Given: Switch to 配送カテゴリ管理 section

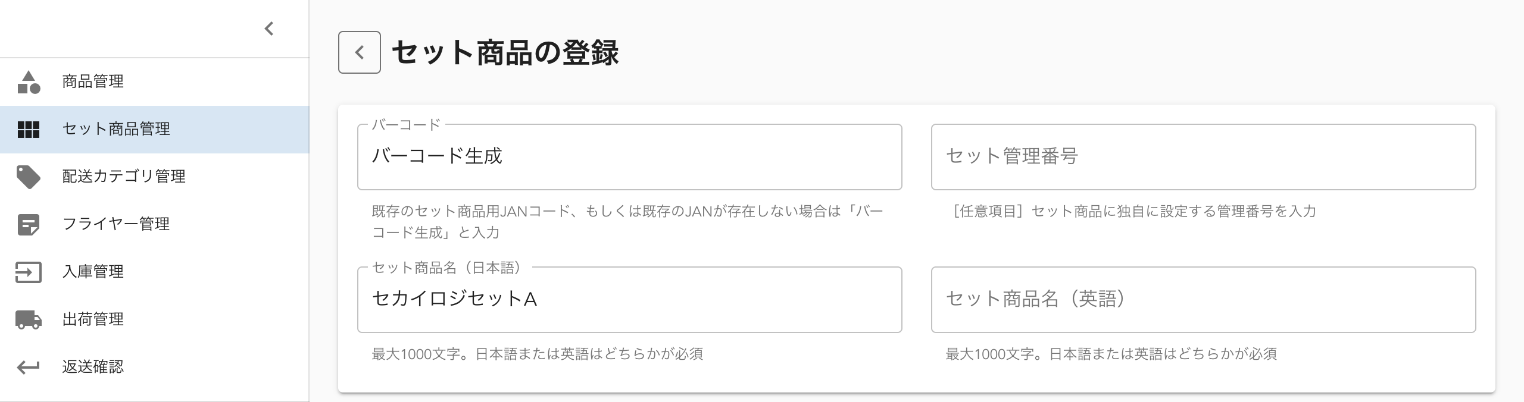Looking at the screenshot, I should click(x=122, y=177).
